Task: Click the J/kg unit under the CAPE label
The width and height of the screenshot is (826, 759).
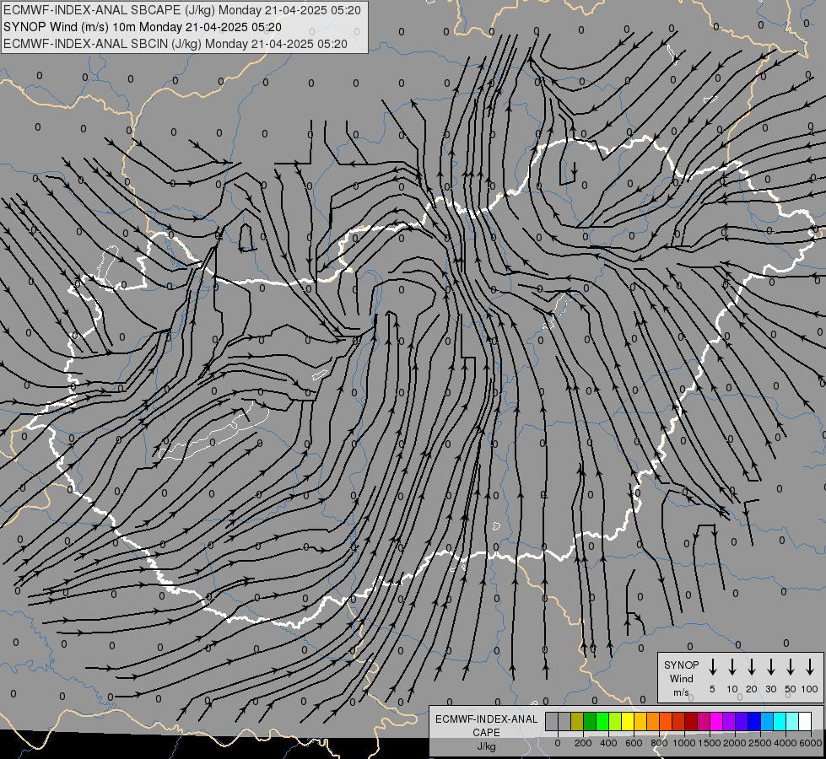Action: pos(486,746)
